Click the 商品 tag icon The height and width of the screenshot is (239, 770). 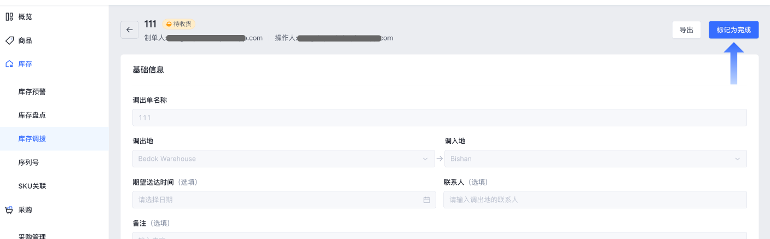coord(9,40)
